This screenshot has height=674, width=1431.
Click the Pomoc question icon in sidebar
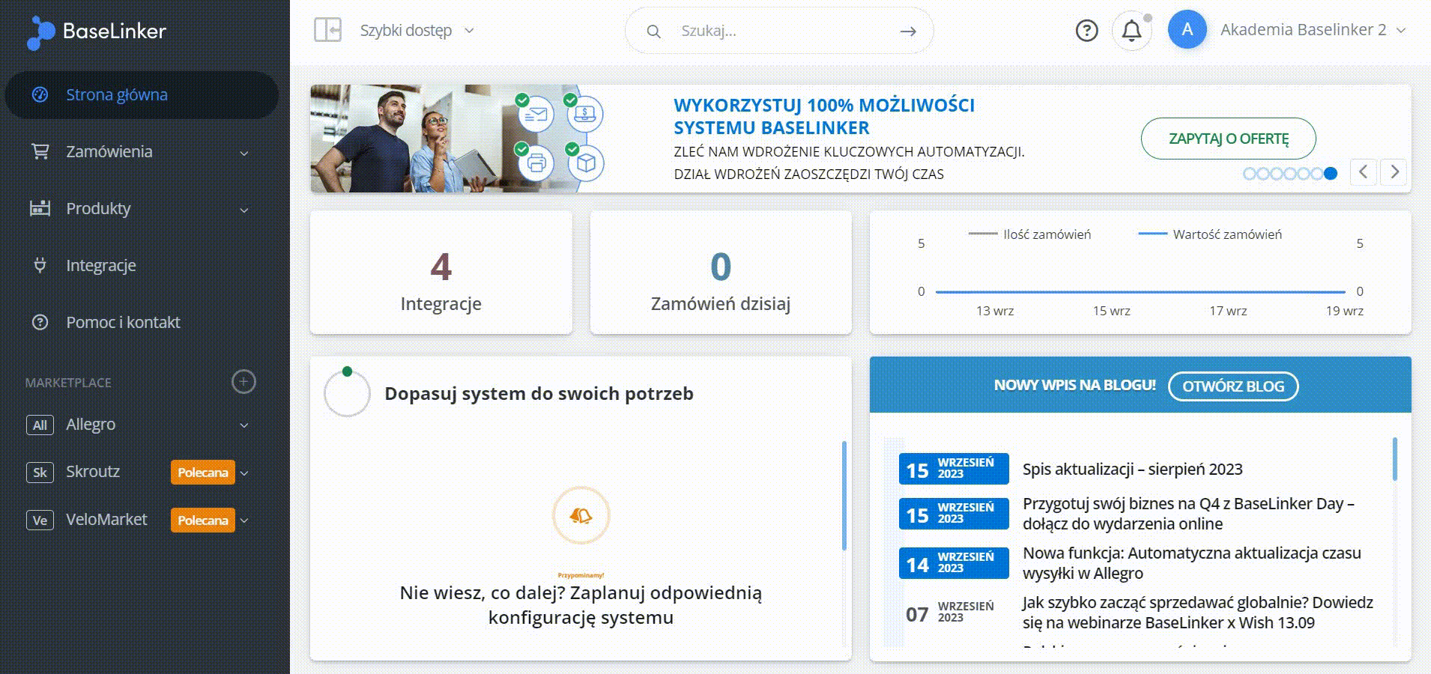40,322
